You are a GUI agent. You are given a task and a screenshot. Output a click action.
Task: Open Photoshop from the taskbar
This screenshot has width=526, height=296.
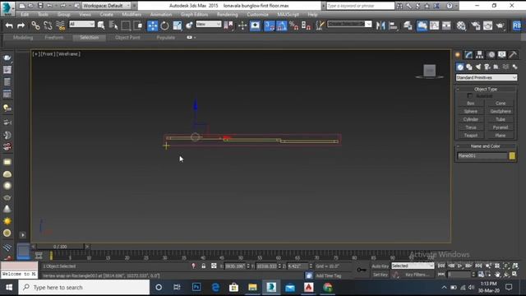[x=196, y=287]
